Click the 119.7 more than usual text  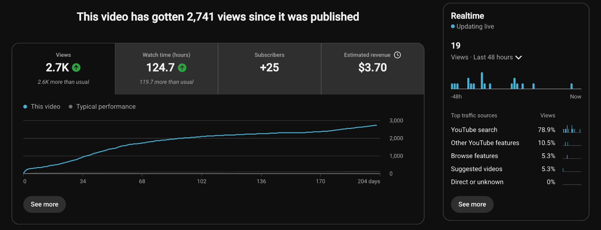[167, 82]
